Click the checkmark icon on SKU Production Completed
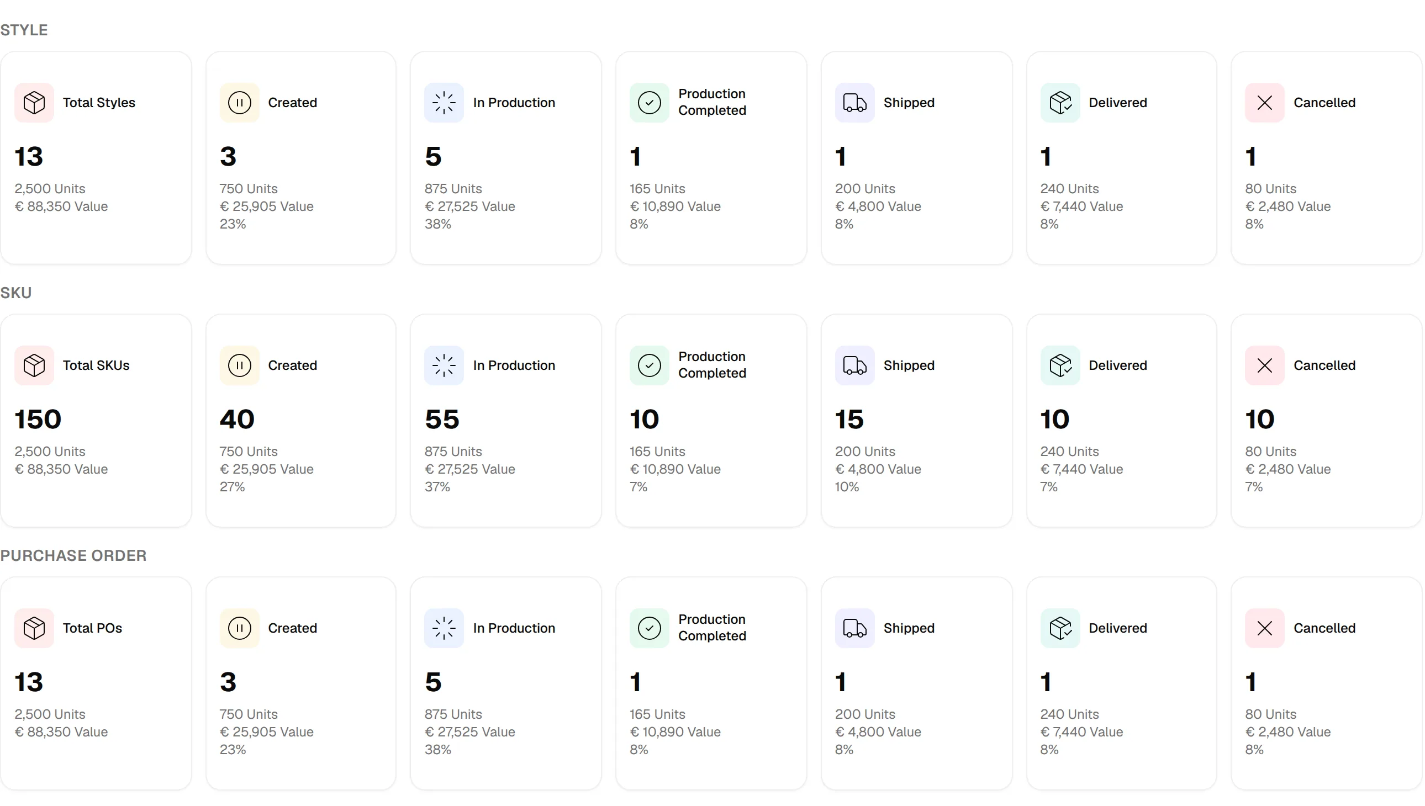Image resolution: width=1425 pixels, height=806 pixels. click(650, 365)
